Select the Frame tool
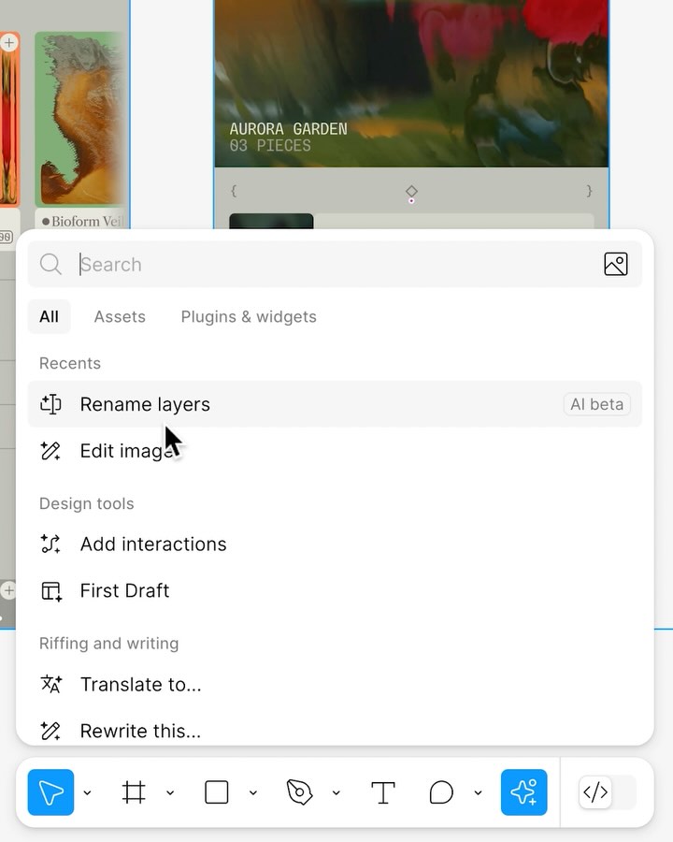The width and height of the screenshot is (673, 842). 134,792
